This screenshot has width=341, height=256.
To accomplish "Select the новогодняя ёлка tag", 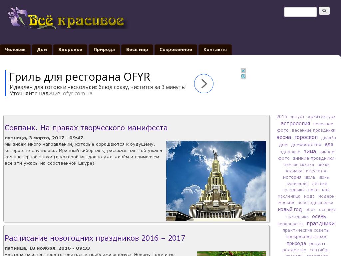I will 315,203.
